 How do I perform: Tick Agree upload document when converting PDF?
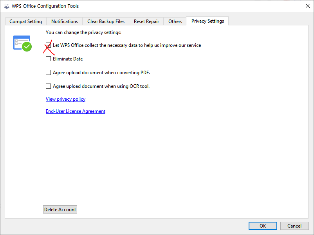coord(48,72)
